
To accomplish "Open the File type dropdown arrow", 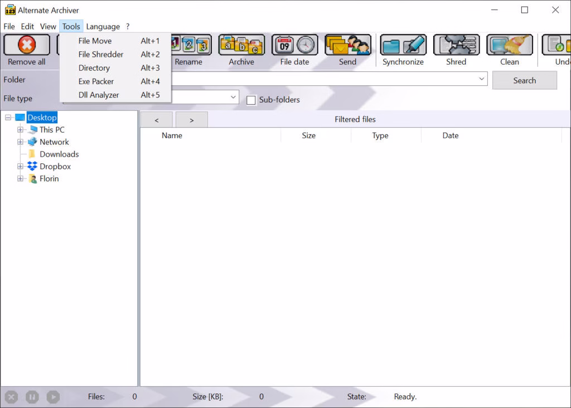I will tap(233, 97).
